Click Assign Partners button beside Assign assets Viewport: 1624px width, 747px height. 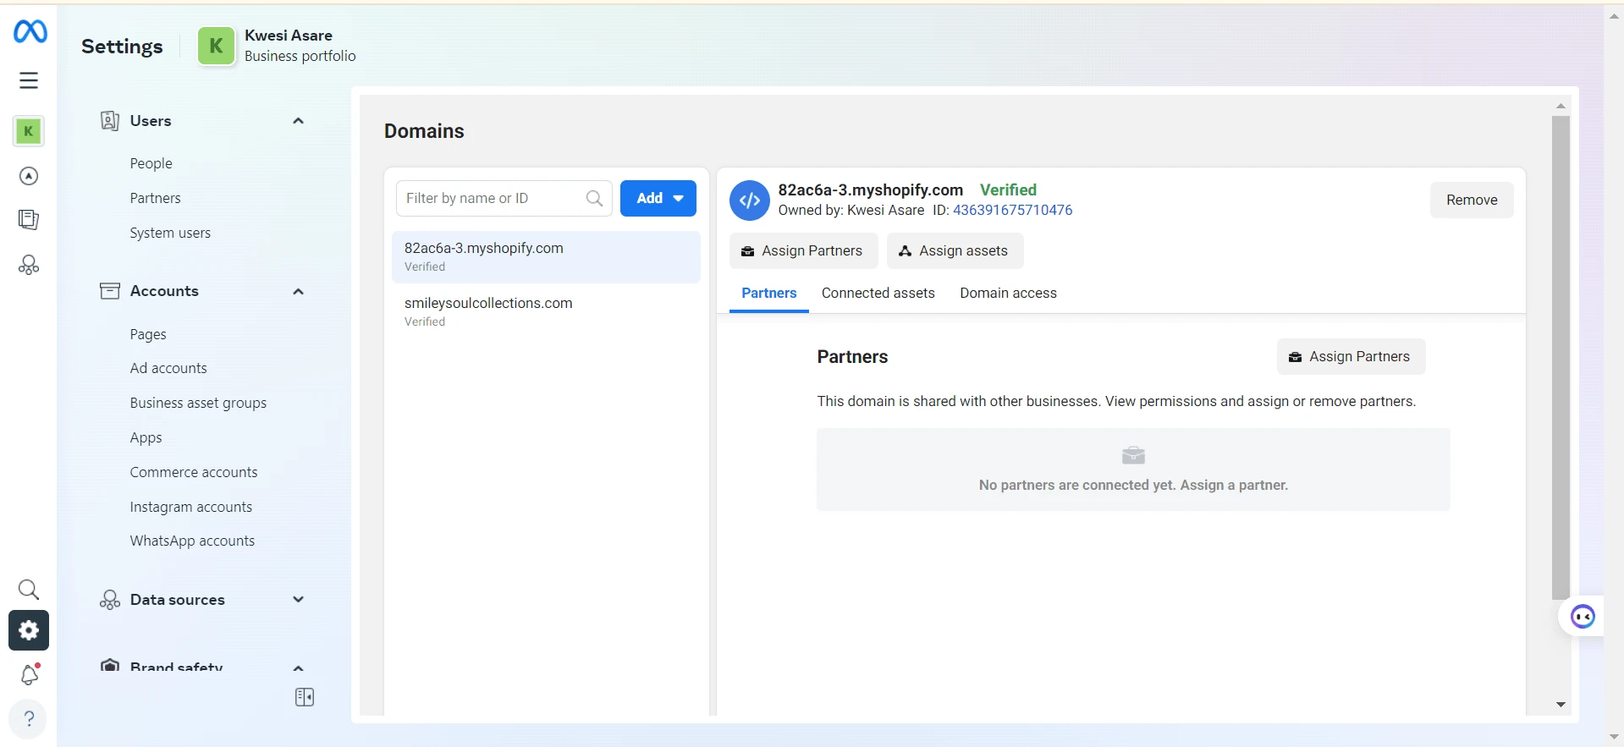803,250
